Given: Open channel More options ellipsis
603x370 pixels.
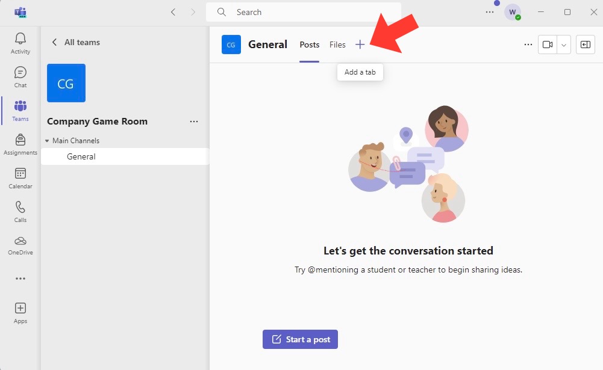Looking at the screenshot, I should (x=528, y=45).
